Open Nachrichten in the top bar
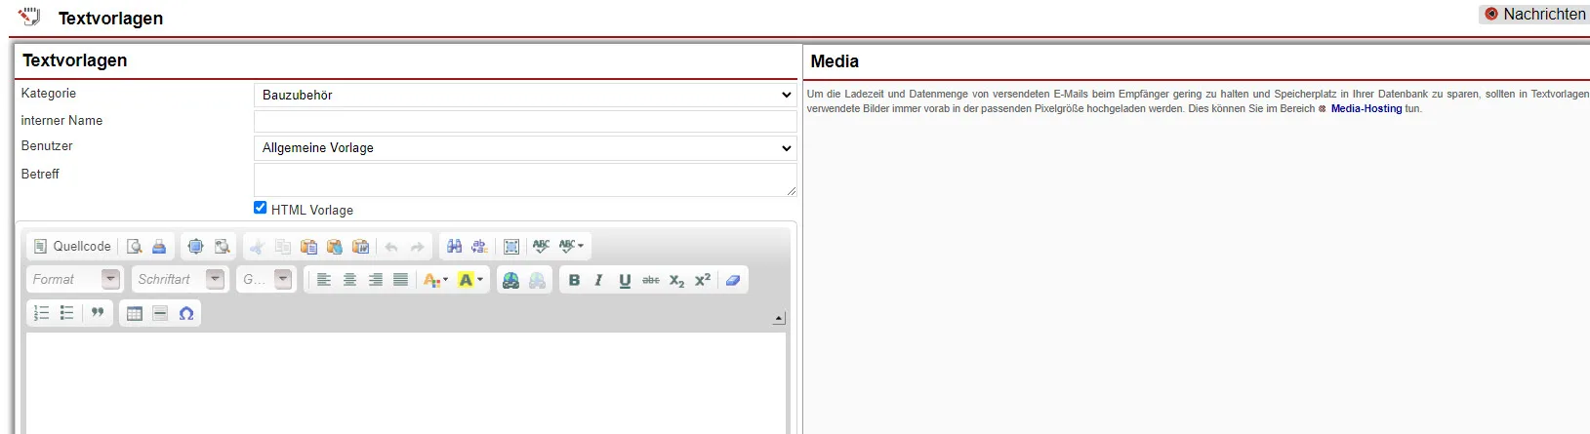 (1534, 14)
